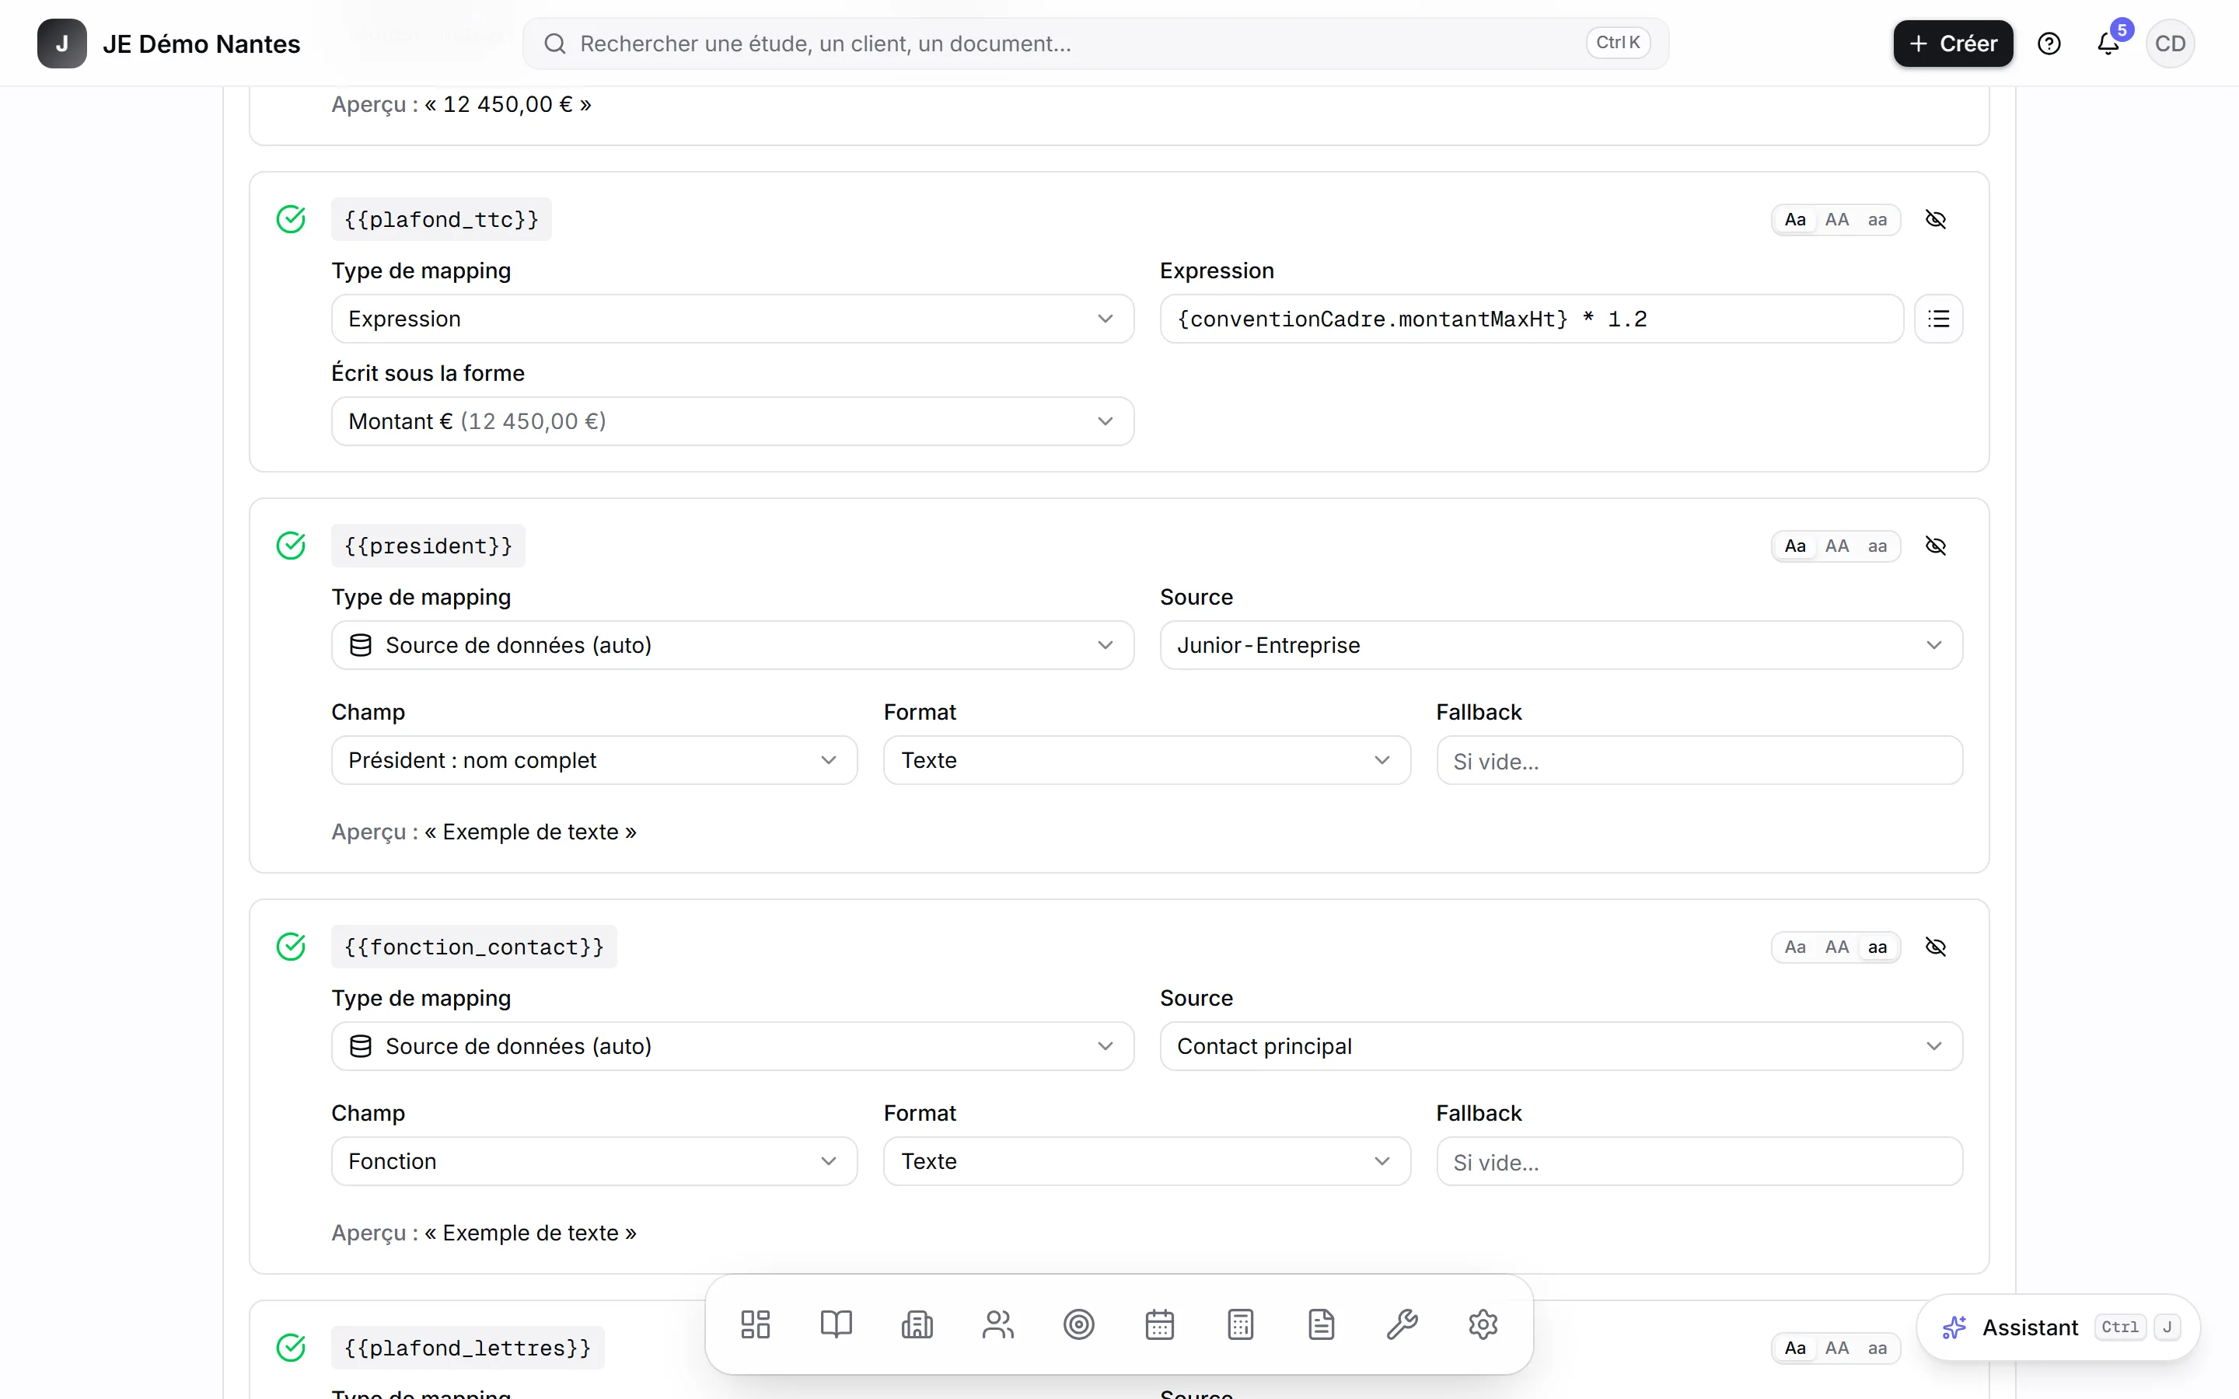Open the calendar icon in bottom dock

click(1159, 1324)
